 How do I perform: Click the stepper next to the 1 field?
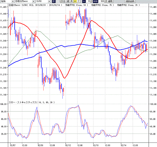click(61, 1)
